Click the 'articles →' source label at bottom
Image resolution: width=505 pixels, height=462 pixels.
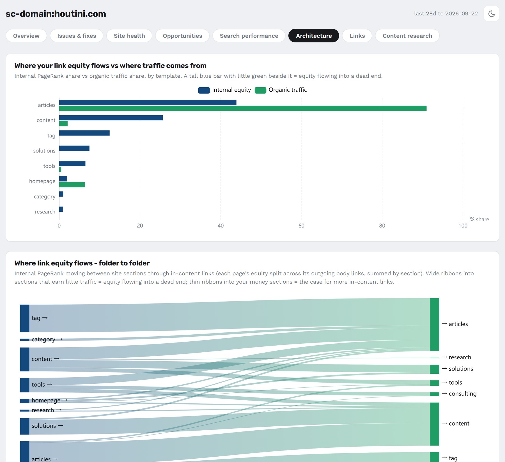(x=45, y=459)
